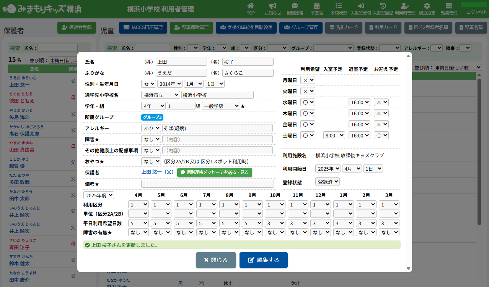Screen dimensions: 489x287
Task: Open the 登録状態 dropdown showing 登録済
Action: click(x=327, y=182)
